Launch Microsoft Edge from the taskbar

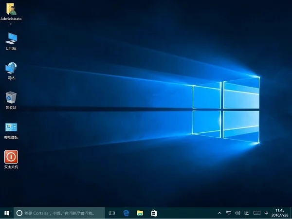[126, 213]
